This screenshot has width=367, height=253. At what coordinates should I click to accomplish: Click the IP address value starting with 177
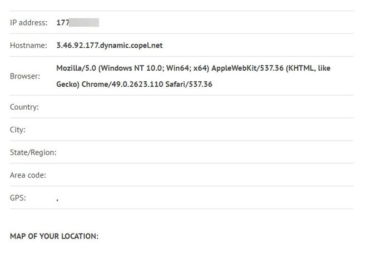77,22
